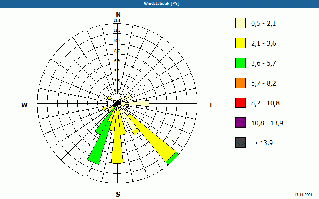
Task: Click the 8,7 radial axis value
Action: point(117,51)
